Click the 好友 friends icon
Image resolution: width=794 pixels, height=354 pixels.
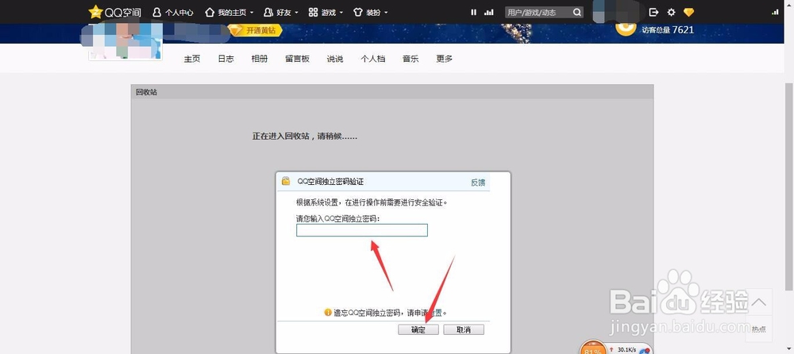[268, 12]
